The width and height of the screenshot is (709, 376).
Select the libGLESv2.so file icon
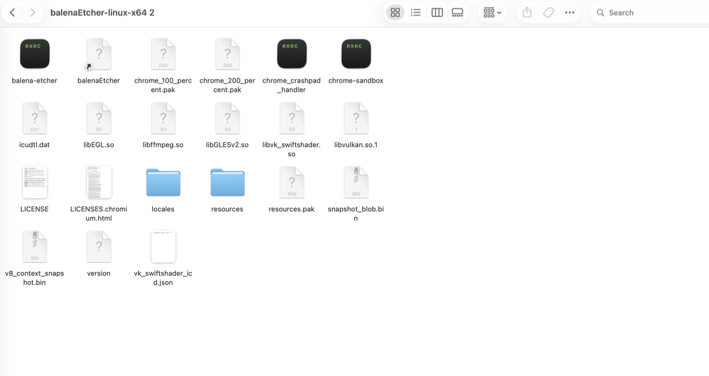pos(227,119)
